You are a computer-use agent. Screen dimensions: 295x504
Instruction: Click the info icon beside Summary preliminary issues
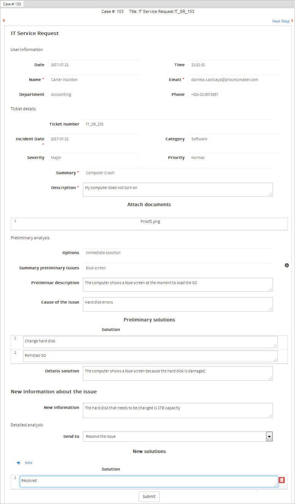(x=287, y=265)
